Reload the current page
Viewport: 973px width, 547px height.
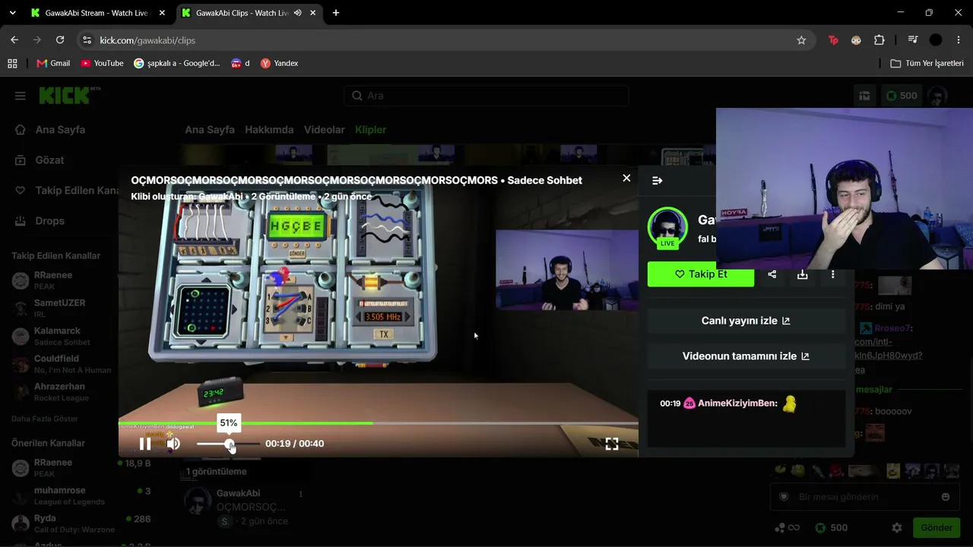[x=60, y=40]
